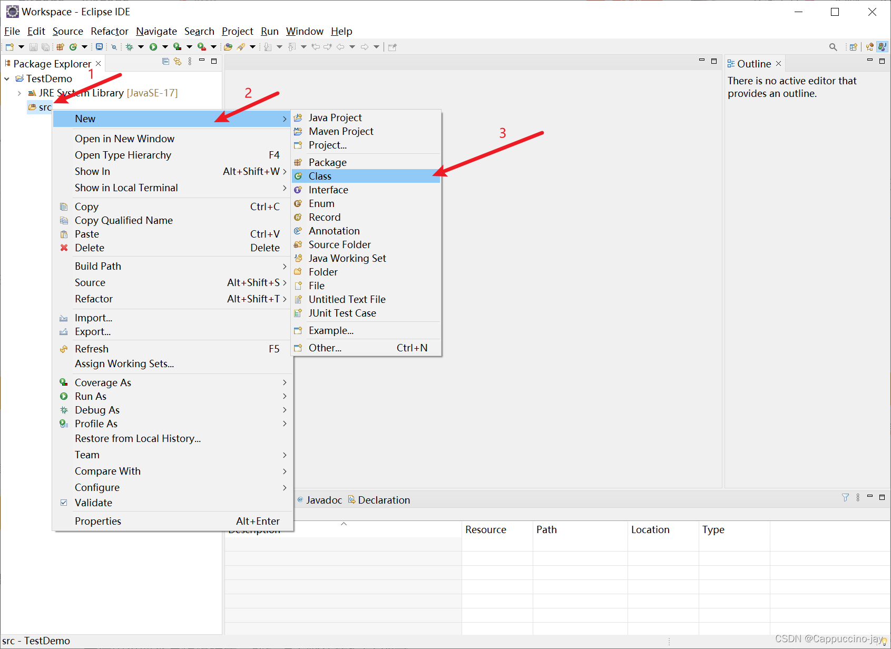
Task: Click the Open Perspective icon
Action: (854, 47)
